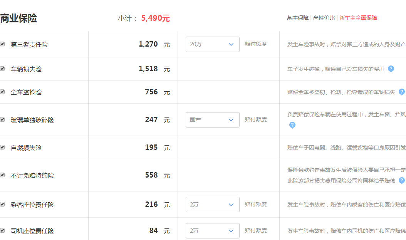Viewport: 406px width, 240px height.
Task: Click the 玻璃单独破碎险 label
Action: coord(32,120)
